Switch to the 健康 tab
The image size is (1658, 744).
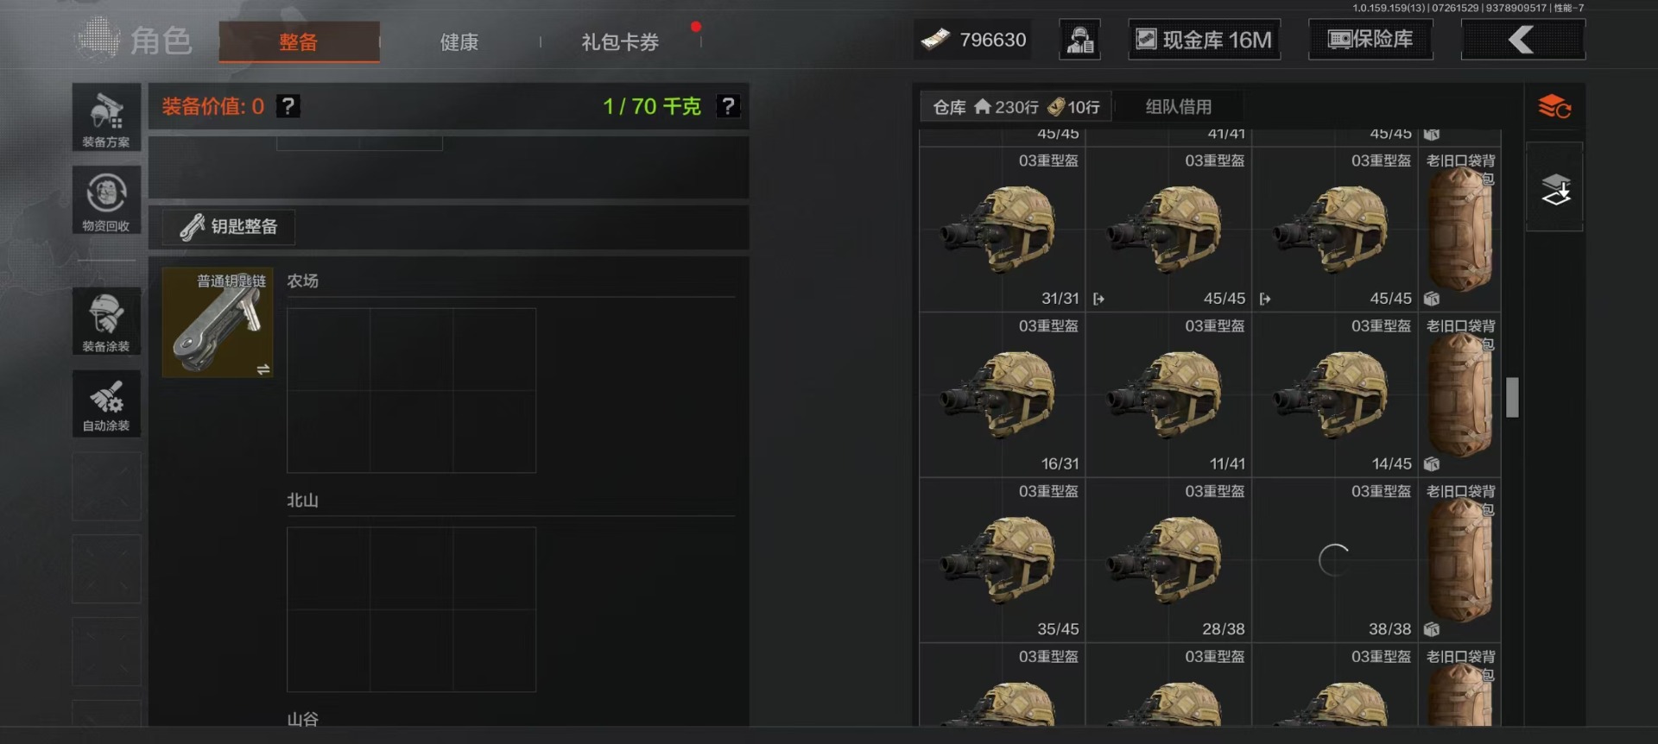point(459,42)
